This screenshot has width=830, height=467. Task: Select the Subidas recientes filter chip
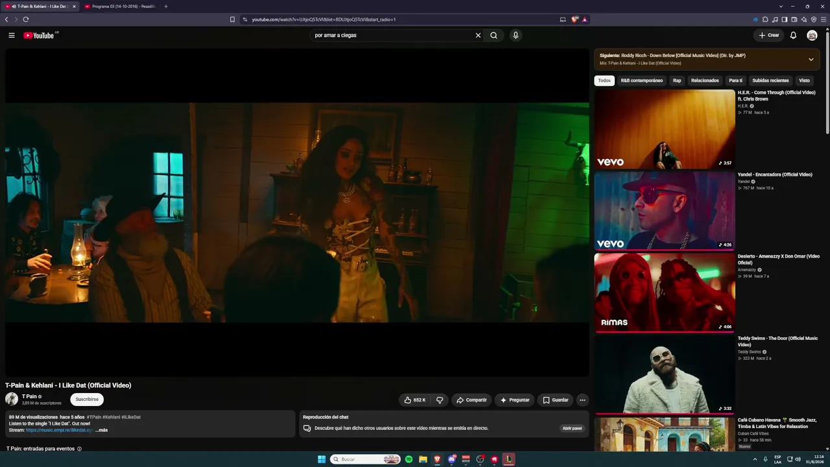click(x=770, y=80)
